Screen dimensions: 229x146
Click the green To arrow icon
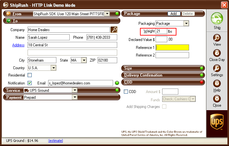[9, 21]
